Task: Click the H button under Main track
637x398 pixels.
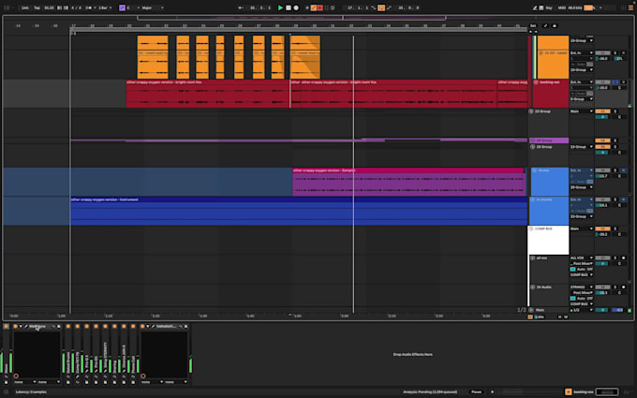Action: point(559,317)
